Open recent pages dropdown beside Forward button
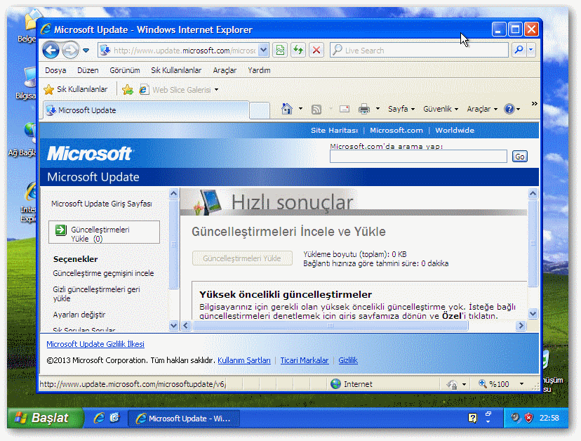581x441 pixels. (x=86, y=51)
